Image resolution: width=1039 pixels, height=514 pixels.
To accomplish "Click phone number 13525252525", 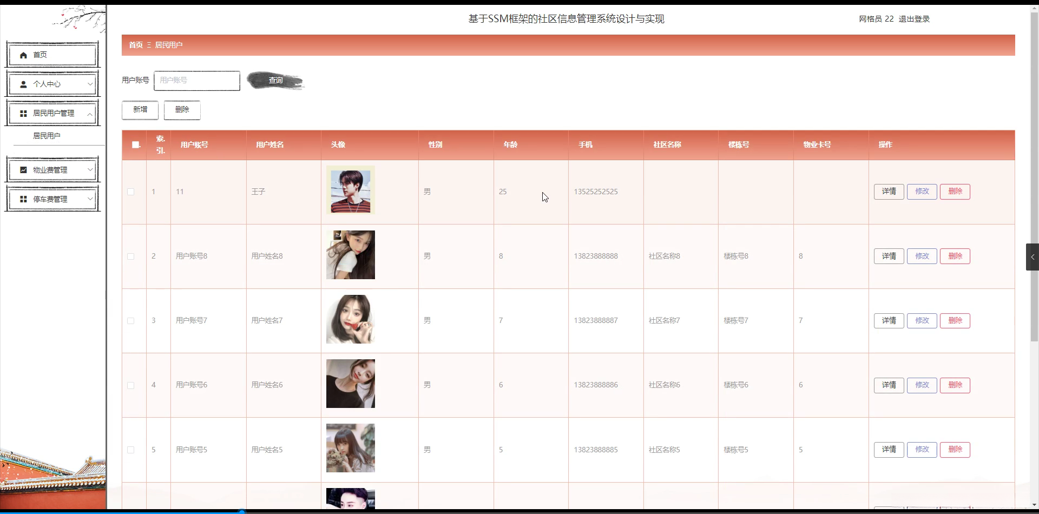I will click(596, 192).
